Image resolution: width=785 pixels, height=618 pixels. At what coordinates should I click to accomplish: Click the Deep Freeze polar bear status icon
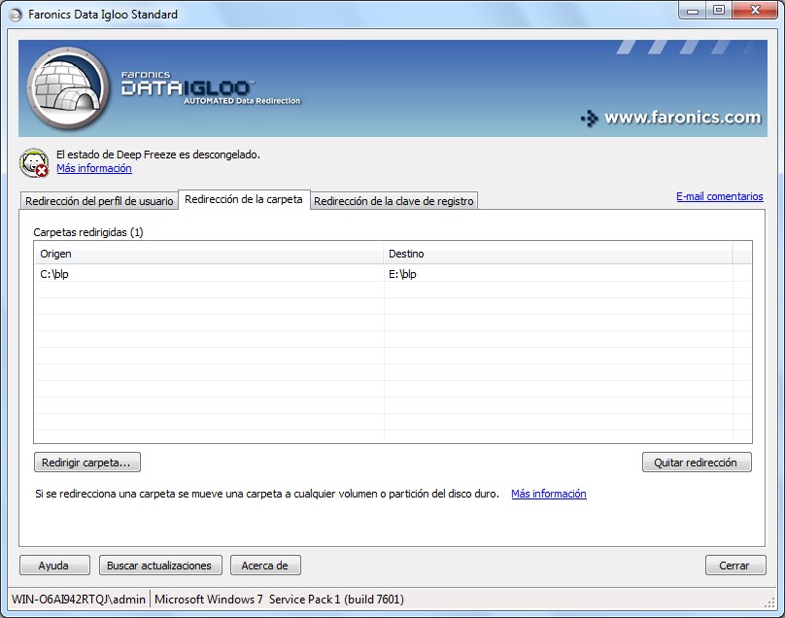(x=34, y=162)
